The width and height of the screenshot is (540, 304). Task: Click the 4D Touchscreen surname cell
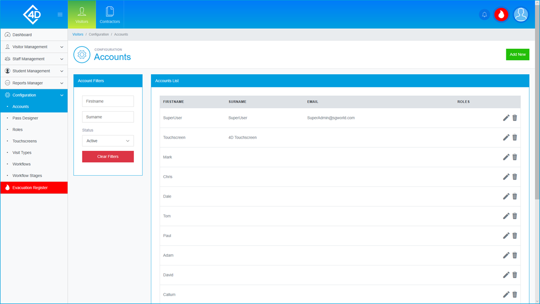coord(243,138)
